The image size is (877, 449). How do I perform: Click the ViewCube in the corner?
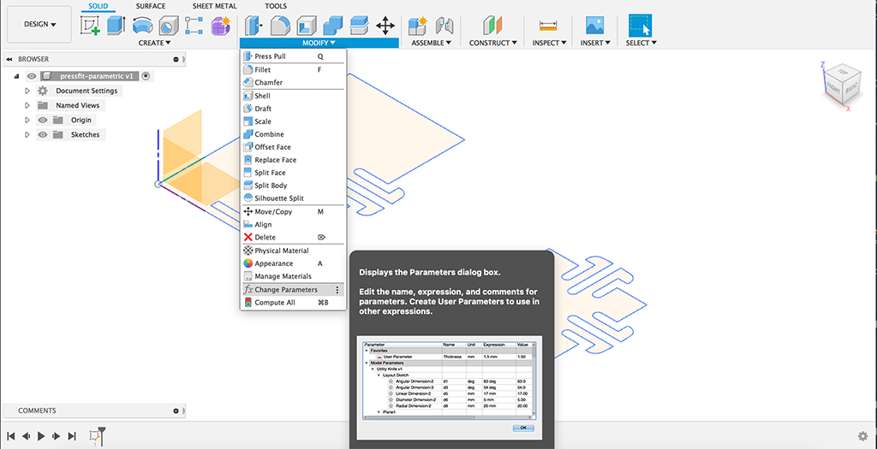point(842,84)
